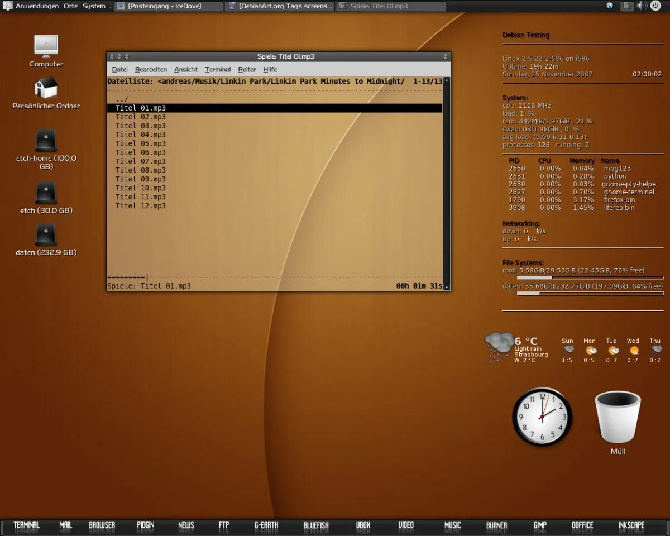Click the Thursday forecast icon
This screenshot has height=536, width=670.
656,350
